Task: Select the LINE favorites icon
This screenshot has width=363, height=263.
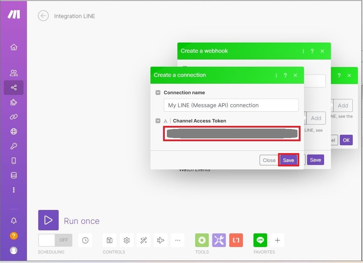Action: tap(260, 240)
